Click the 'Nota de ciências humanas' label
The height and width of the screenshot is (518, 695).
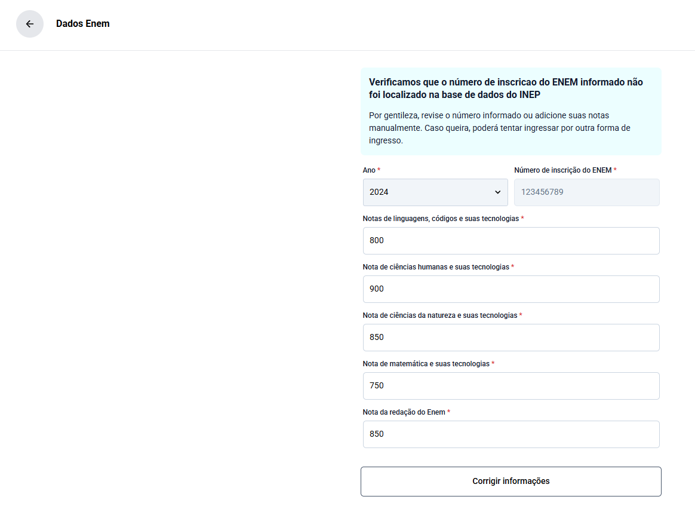click(438, 267)
